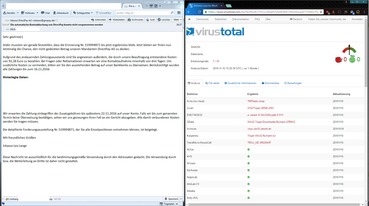Reply with the Antworten button
This screenshot has width=369, height=206.
(x=98, y=20)
